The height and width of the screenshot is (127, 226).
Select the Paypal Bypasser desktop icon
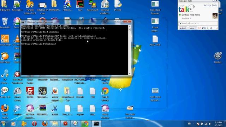tap(155, 25)
